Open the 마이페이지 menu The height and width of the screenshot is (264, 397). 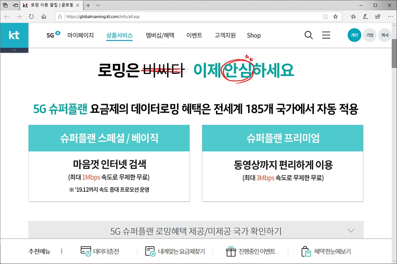(x=81, y=35)
